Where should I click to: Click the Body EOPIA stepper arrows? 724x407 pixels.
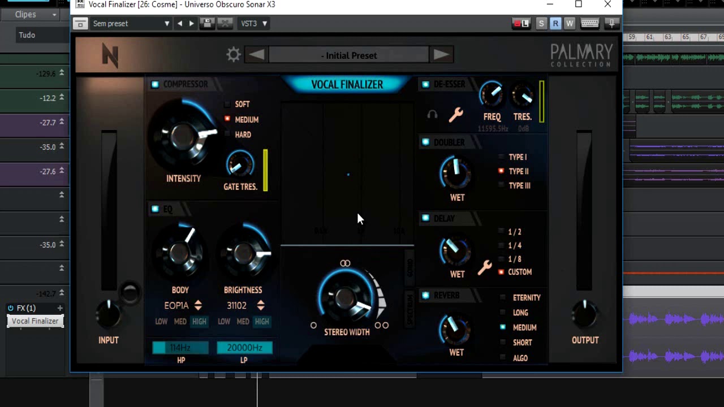pyautogui.click(x=198, y=305)
